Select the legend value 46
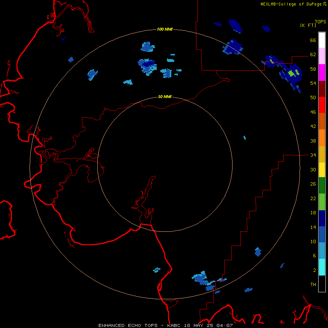328x328 pixels. [313, 112]
